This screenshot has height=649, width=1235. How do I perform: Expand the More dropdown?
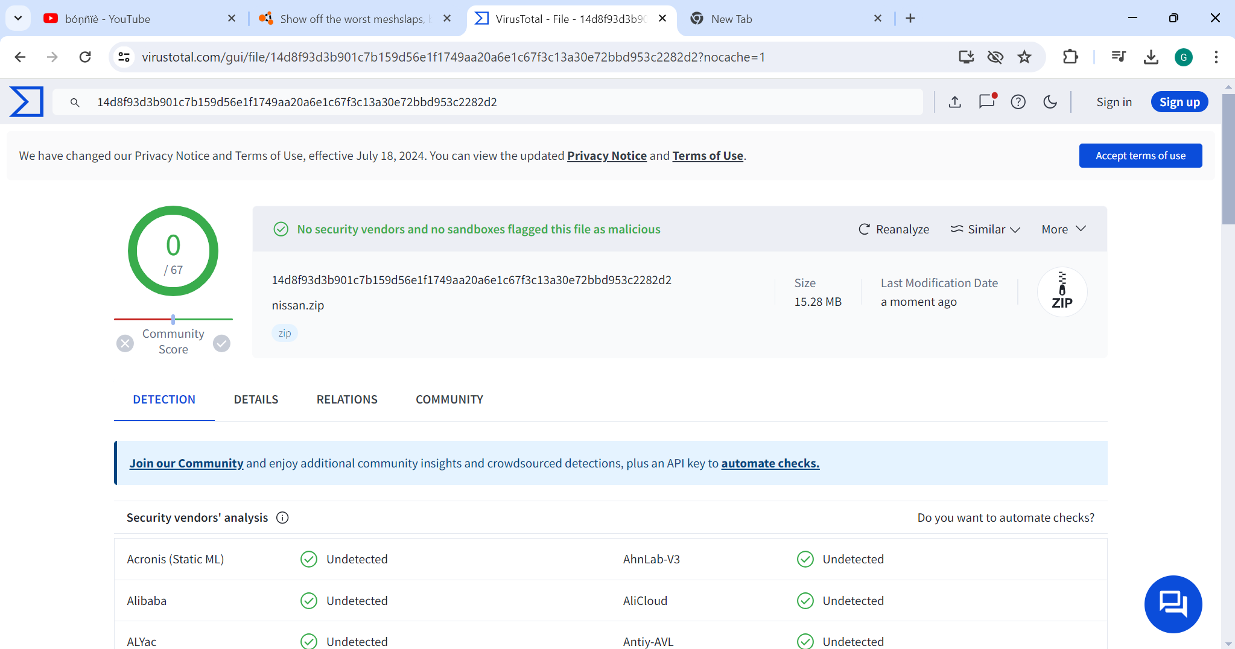pyautogui.click(x=1064, y=229)
